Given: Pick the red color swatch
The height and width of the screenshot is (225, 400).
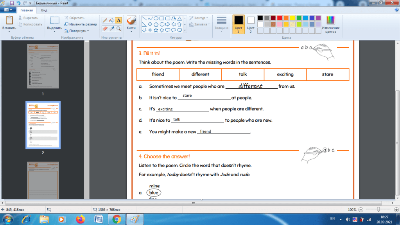Looking at the screenshot, I should [280, 18].
